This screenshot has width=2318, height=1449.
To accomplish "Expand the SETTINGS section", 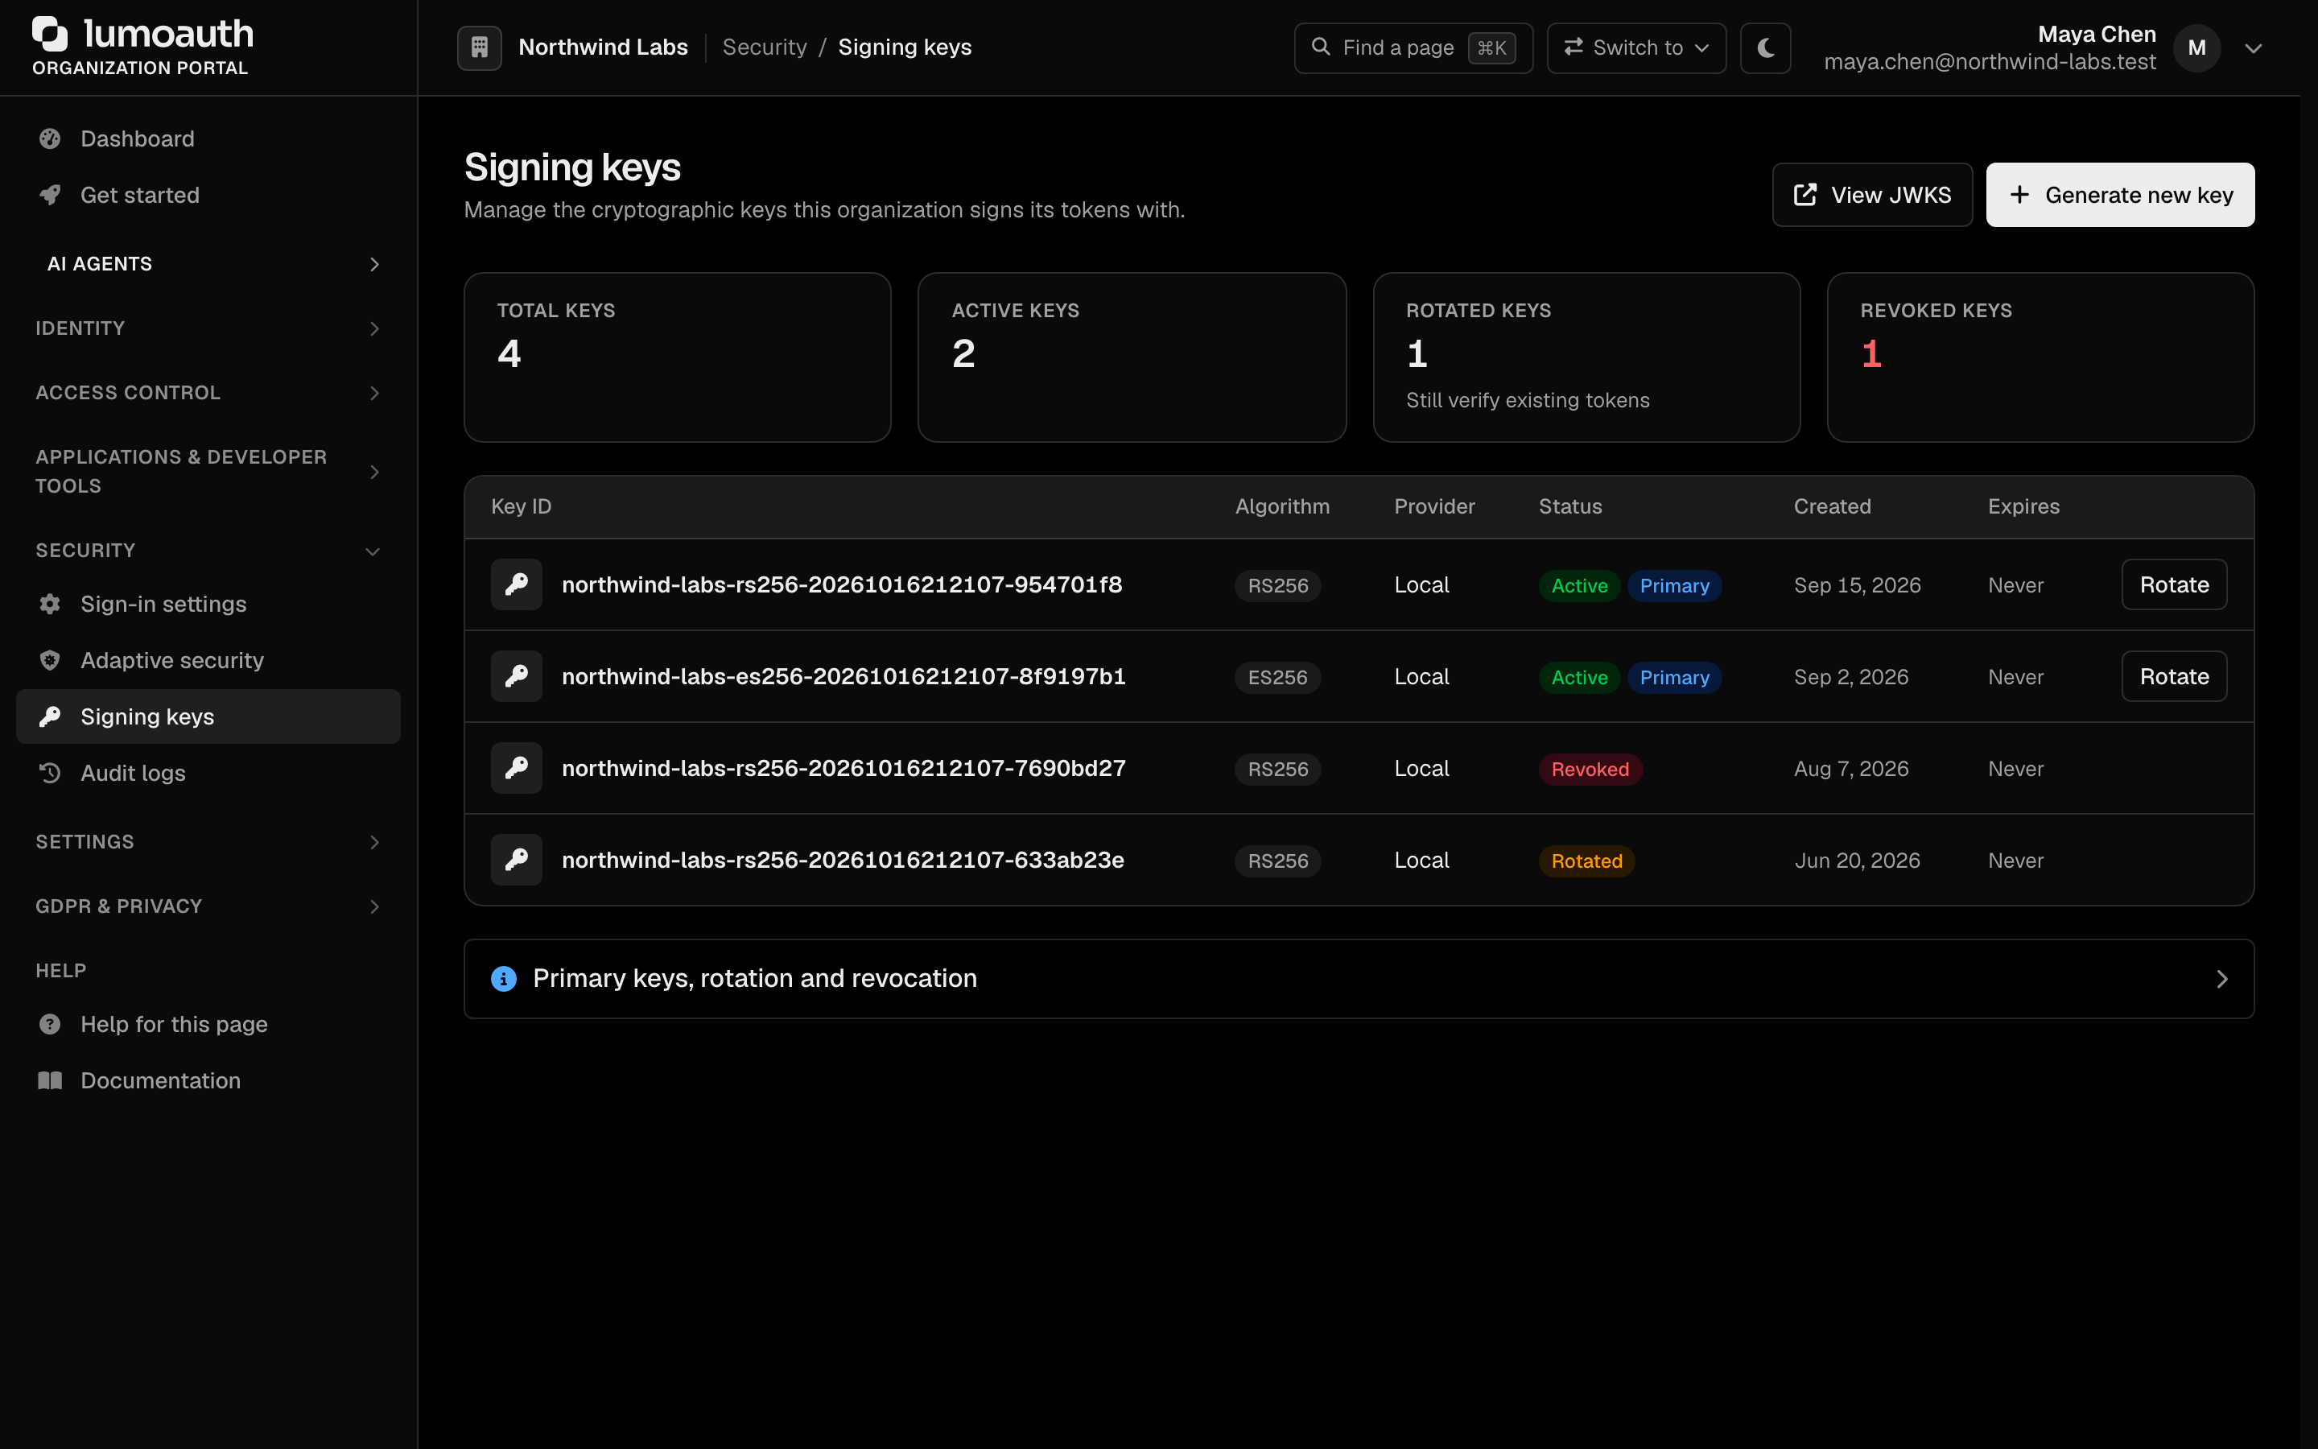I will 208,842.
